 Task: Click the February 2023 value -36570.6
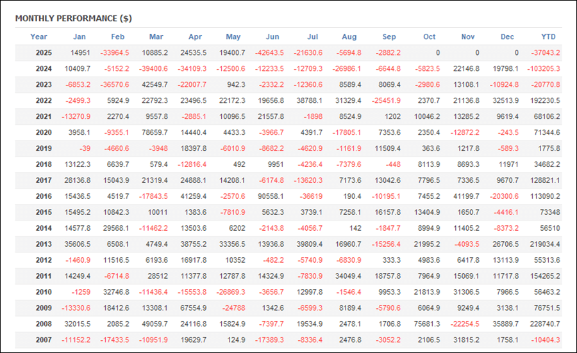coord(112,84)
